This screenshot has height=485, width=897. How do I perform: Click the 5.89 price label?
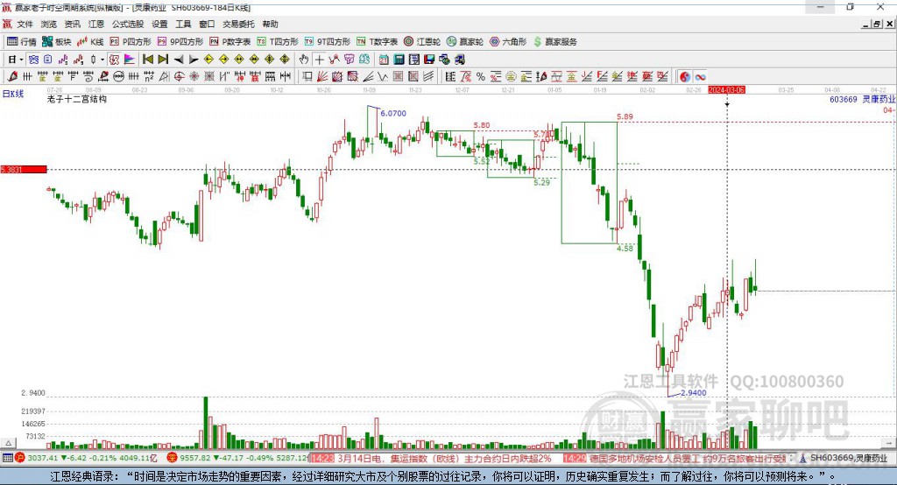[x=625, y=116]
